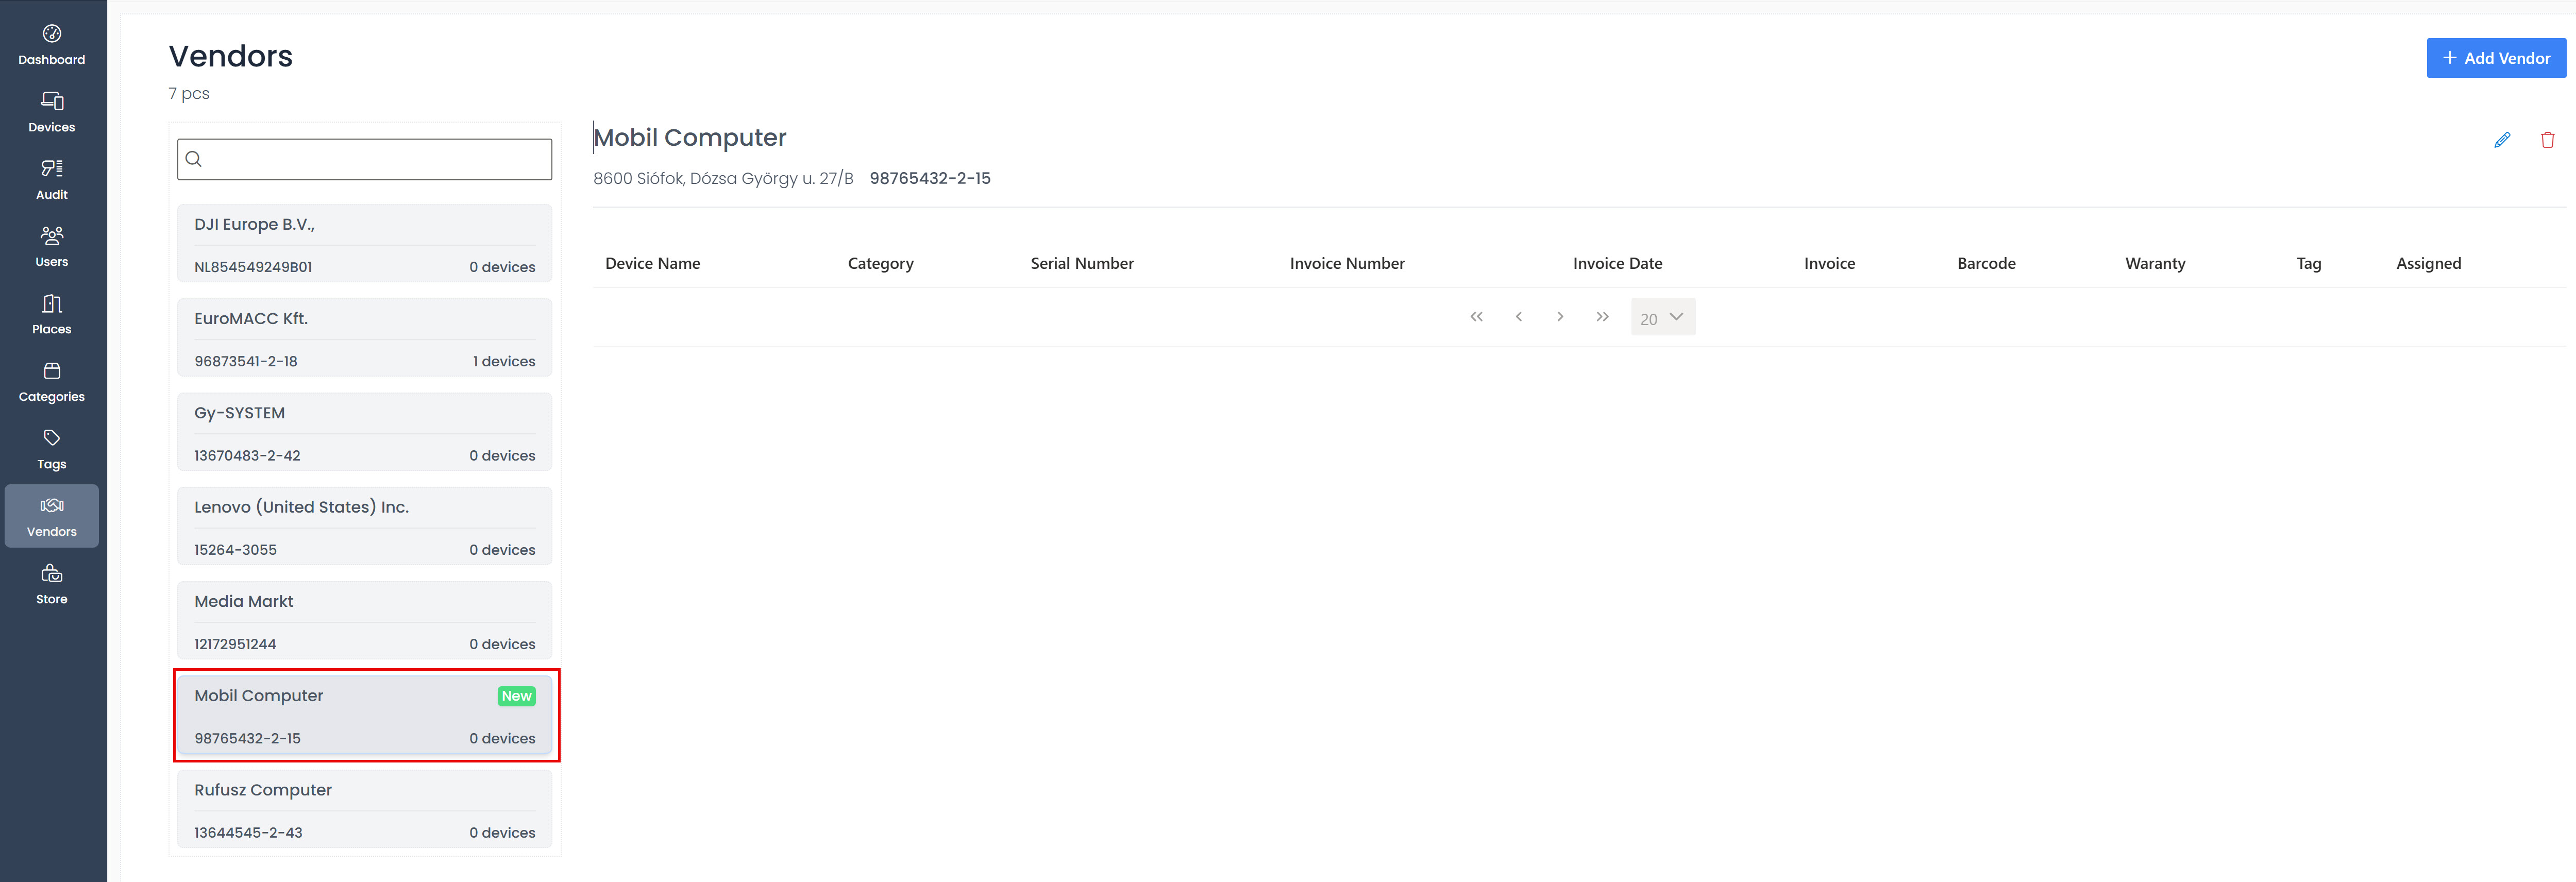The height and width of the screenshot is (882, 2576).
Task: Click the address 8600 Siófok text
Action: pyautogui.click(x=723, y=178)
